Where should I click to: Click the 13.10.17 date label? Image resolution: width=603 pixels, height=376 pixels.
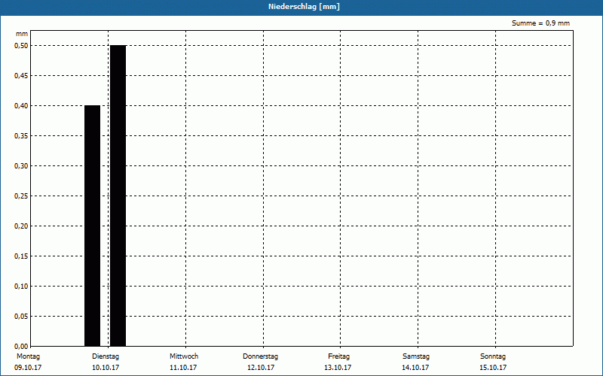[x=338, y=368]
